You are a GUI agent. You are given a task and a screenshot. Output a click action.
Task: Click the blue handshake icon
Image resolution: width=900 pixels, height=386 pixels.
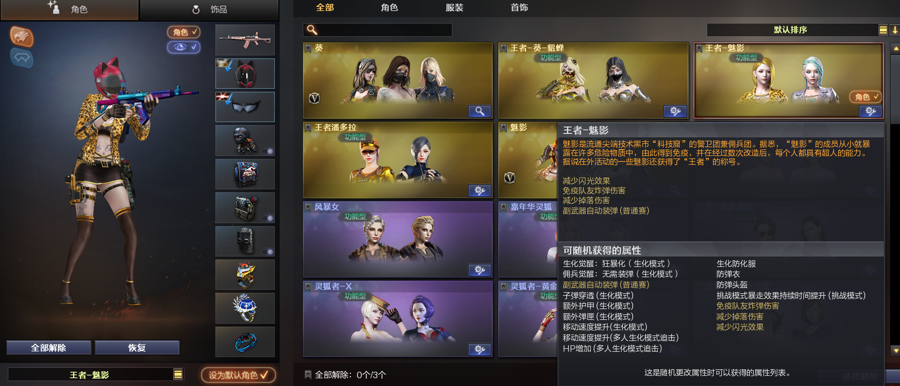click(22, 58)
